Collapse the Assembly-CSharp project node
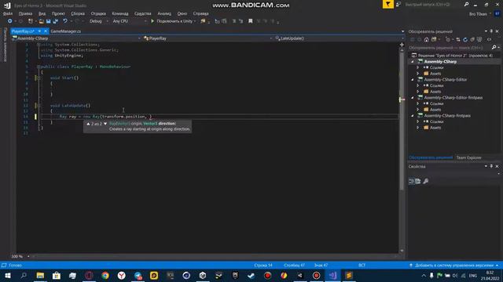This screenshot has height=282, width=503. [413, 61]
